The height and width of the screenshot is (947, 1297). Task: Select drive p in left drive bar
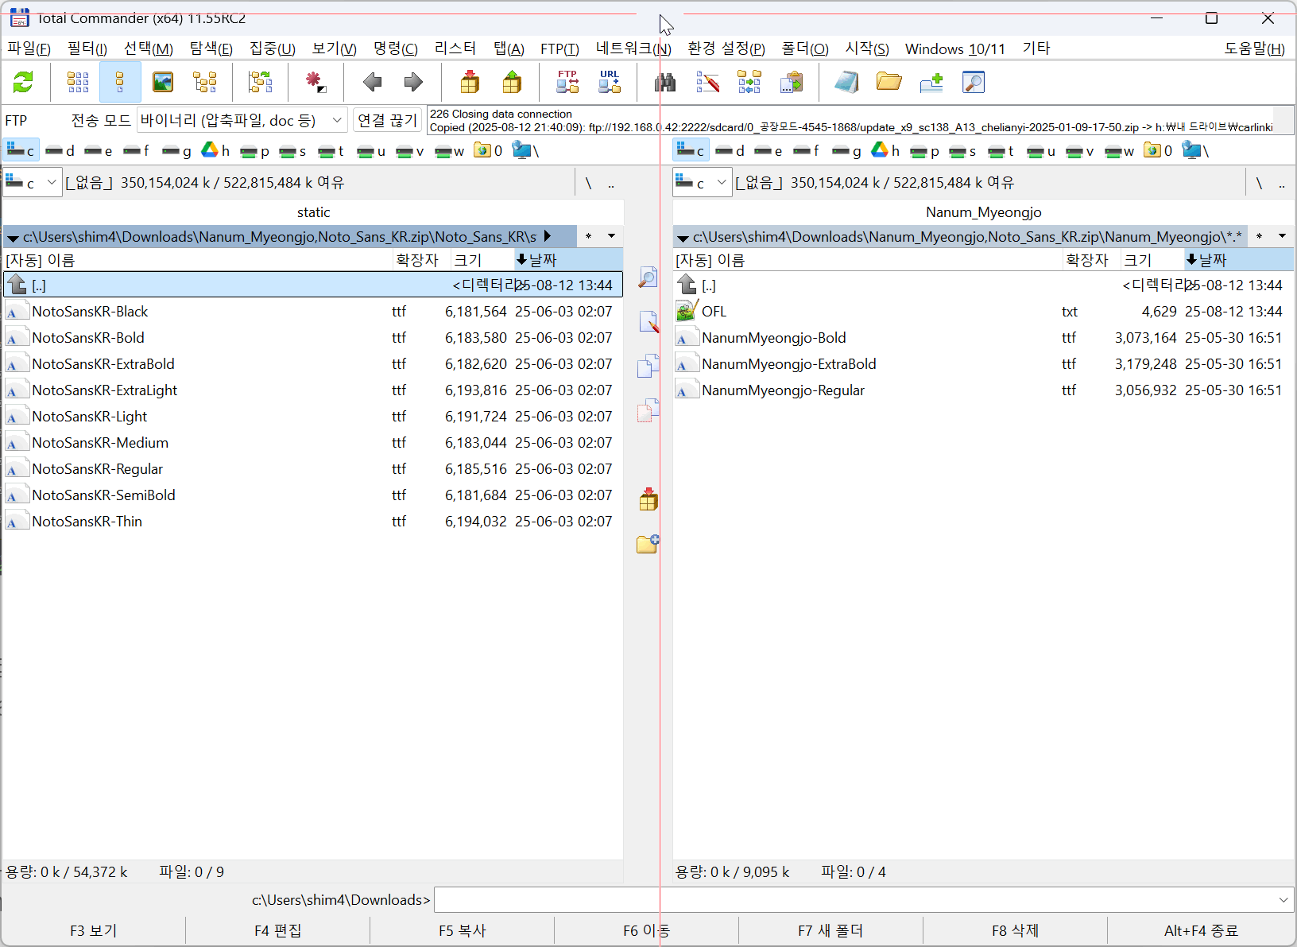(x=254, y=150)
